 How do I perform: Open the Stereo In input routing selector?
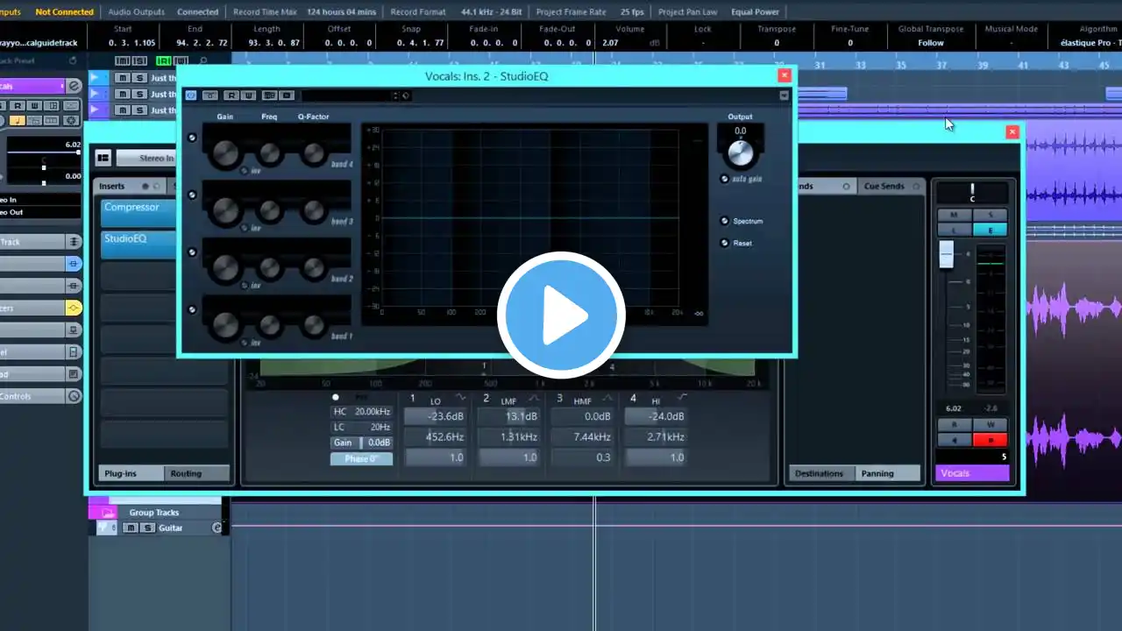pyautogui.click(x=145, y=159)
